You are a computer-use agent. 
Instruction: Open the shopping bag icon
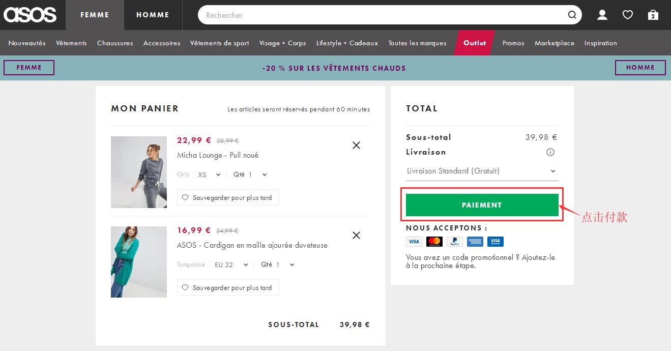(653, 15)
